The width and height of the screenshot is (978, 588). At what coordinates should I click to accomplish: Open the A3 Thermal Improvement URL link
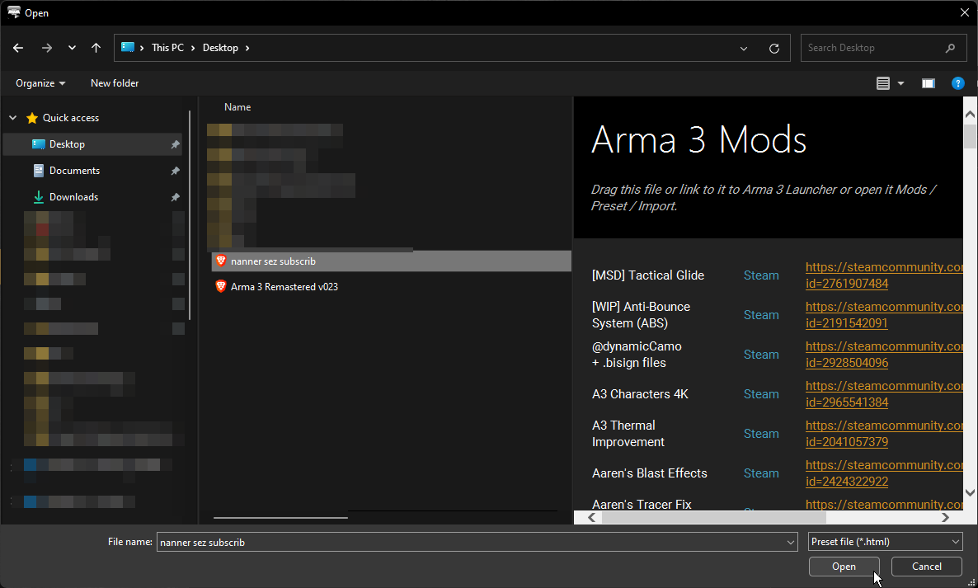pos(884,433)
